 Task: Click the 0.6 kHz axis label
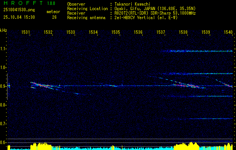click(3, 142)
